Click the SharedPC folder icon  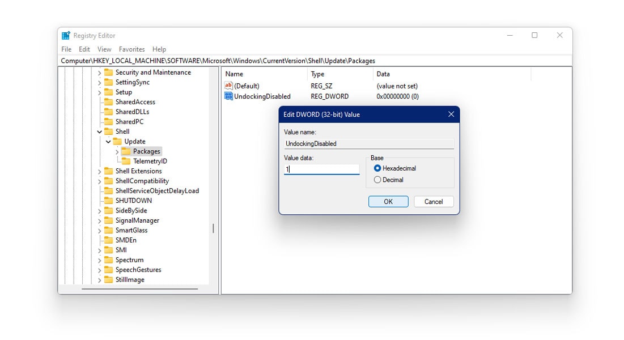[109, 121]
